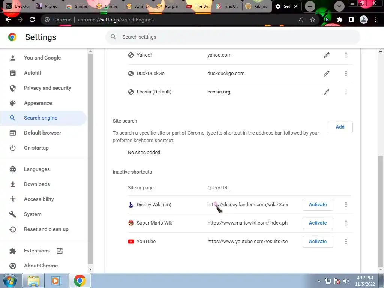Edit the Ecosia search engine entry
This screenshot has width=384, height=288.
[x=327, y=92]
